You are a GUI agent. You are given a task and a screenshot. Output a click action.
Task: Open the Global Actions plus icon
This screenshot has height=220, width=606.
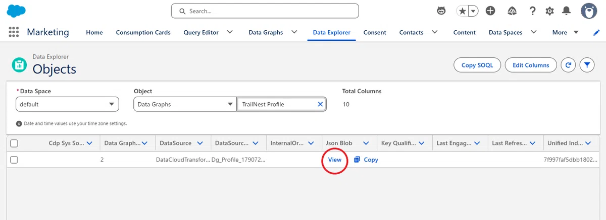490,11
